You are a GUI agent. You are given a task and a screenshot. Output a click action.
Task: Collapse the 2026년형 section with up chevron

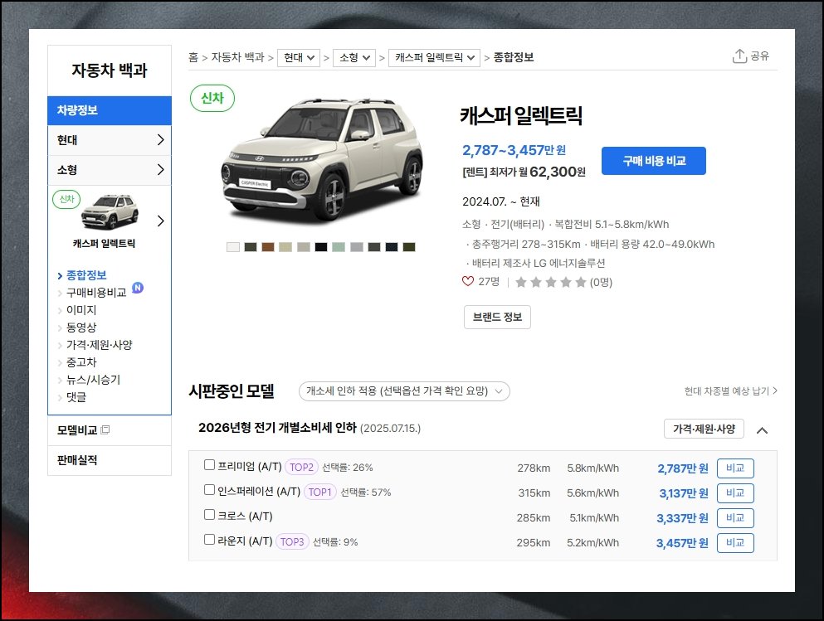click(762, 430)
